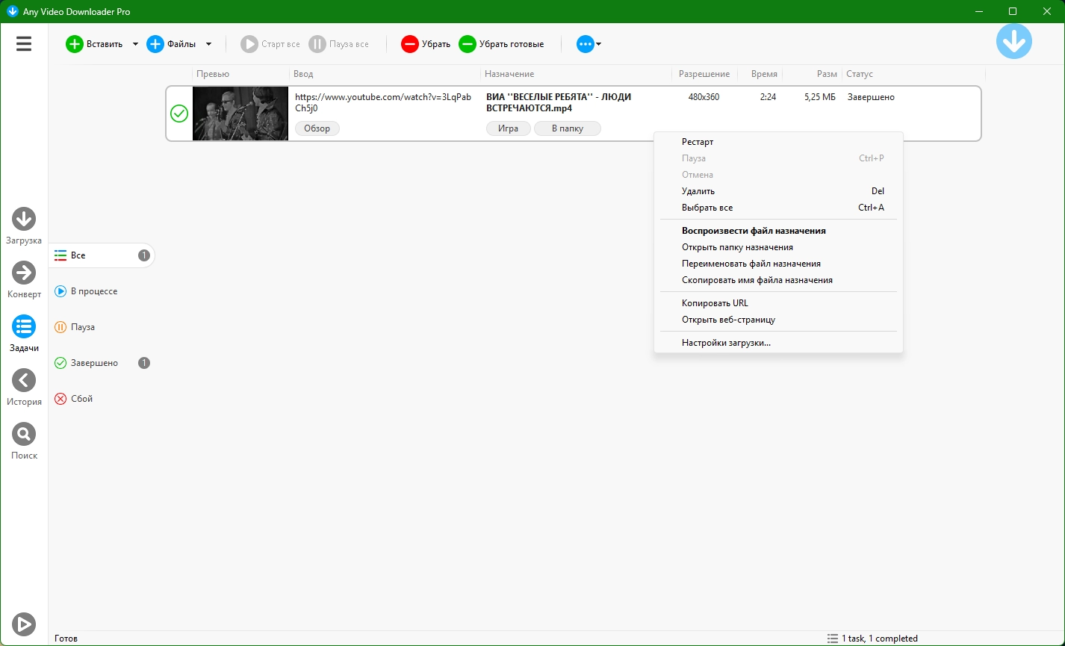This screenshot has width=1065, height=646.
Task: Click the 2:24 duration value
Action: (768, 97)
